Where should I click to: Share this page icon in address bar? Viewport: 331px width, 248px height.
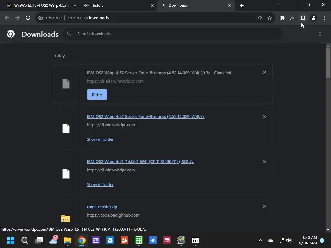point(259,18)
